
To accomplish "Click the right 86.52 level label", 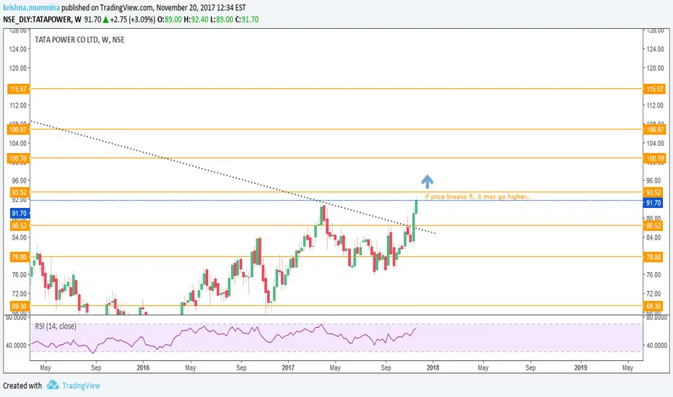I will click(x=654, y=225).
